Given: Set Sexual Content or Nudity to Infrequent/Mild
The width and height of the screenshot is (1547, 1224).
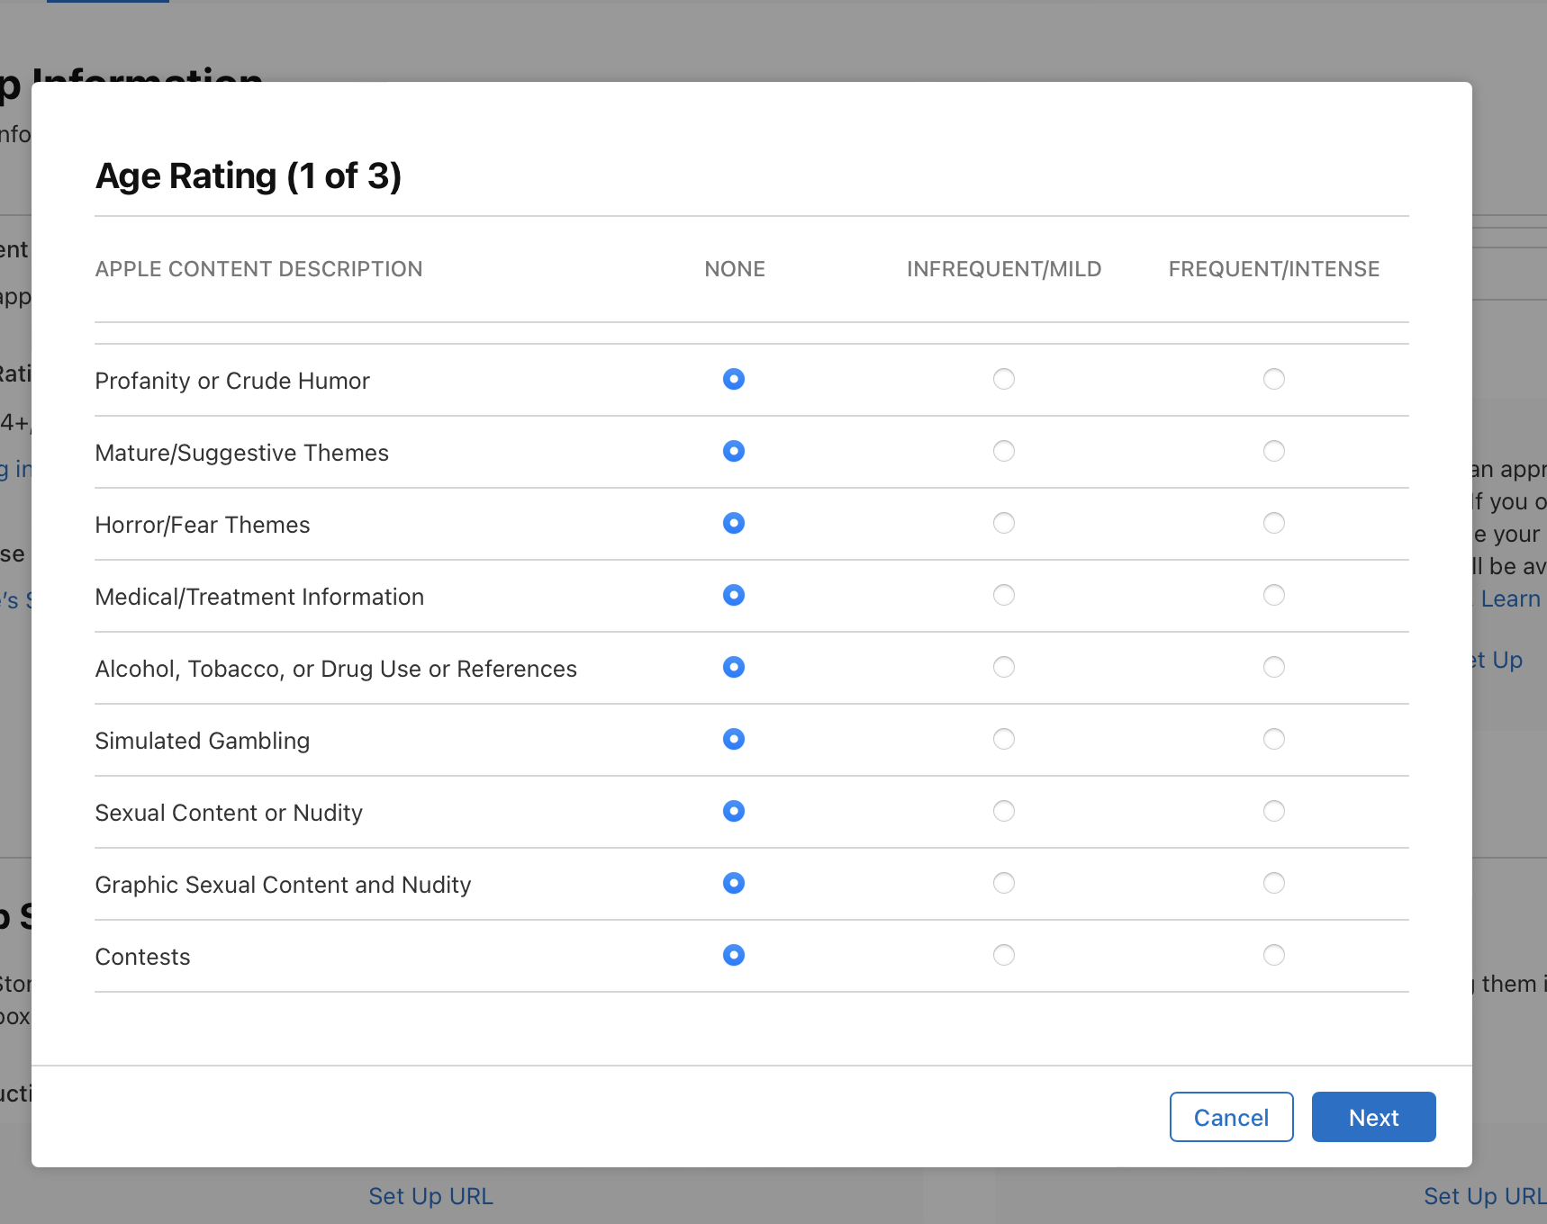Looking at the screenshot, I should tap(1004, 811).
